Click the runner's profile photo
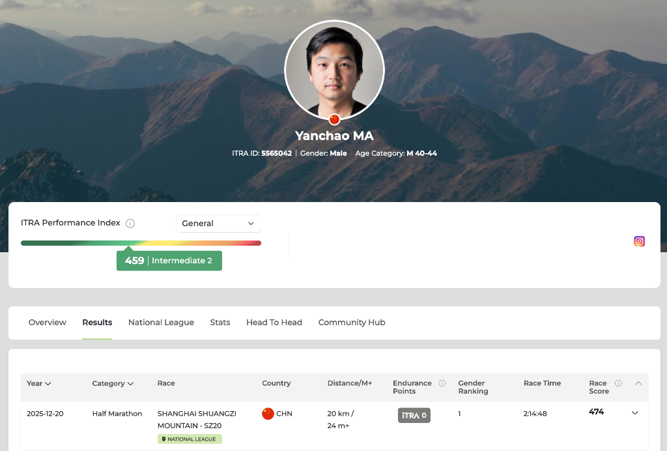The image size is (667, 451). 334,70
